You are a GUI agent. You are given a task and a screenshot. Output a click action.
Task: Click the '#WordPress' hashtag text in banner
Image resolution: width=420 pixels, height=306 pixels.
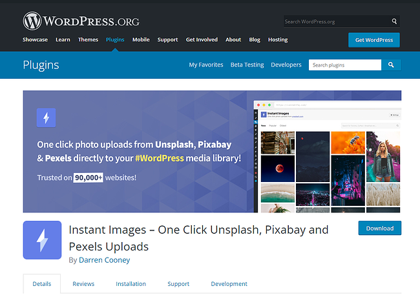pos(160,158)
